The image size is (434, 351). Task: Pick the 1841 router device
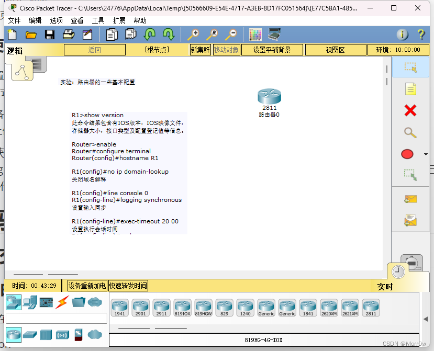[x=308, y=308]
